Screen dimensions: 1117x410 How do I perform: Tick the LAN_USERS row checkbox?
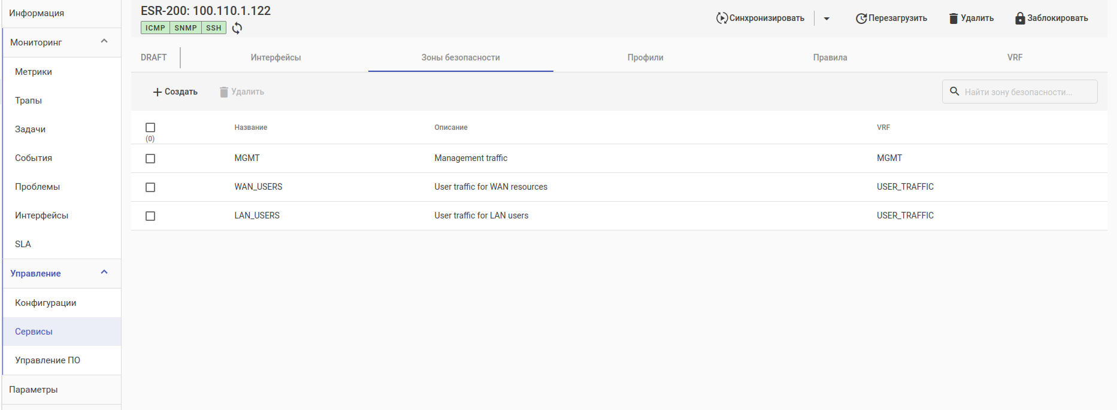tap(150, 216)
